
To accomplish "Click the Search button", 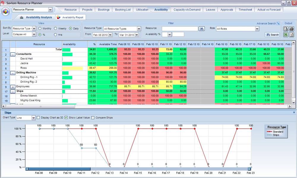I will (x=272, y=35).
